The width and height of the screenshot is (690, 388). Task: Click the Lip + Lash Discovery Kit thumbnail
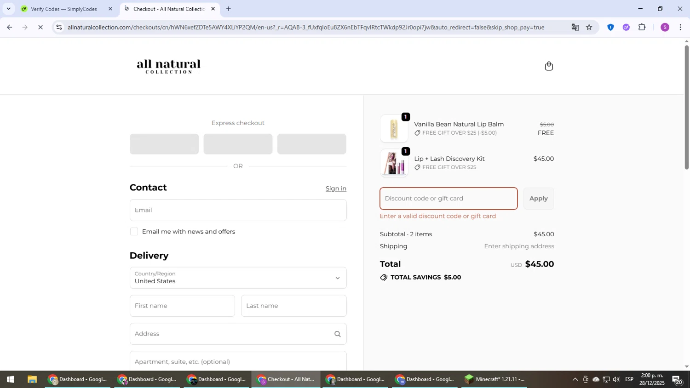coord(394,163)
